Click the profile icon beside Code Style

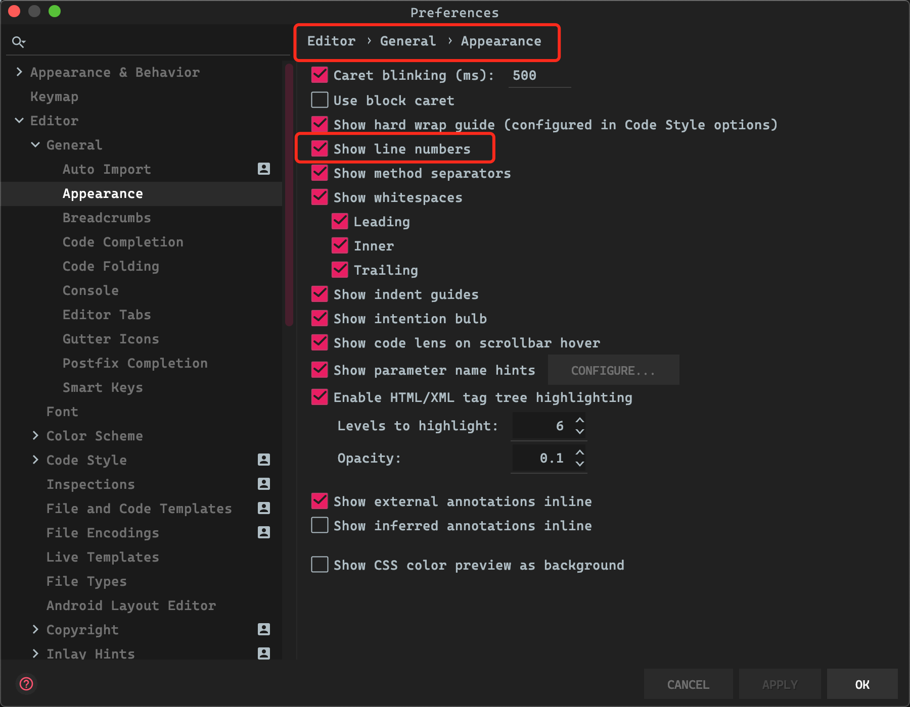pyautogui.click(x=264, y=460)
